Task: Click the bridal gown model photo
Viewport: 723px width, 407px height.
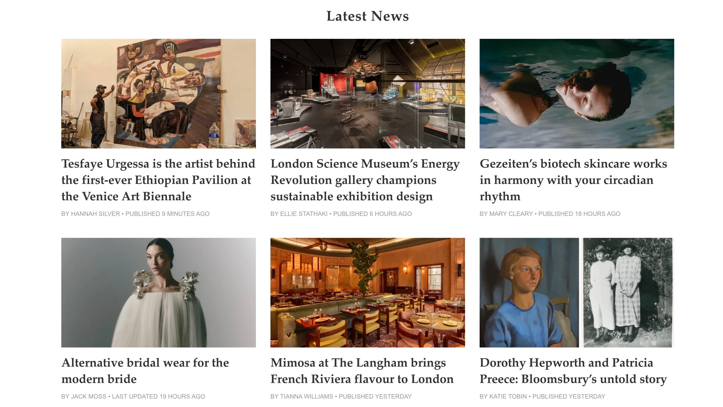Action: coord(158,293)
